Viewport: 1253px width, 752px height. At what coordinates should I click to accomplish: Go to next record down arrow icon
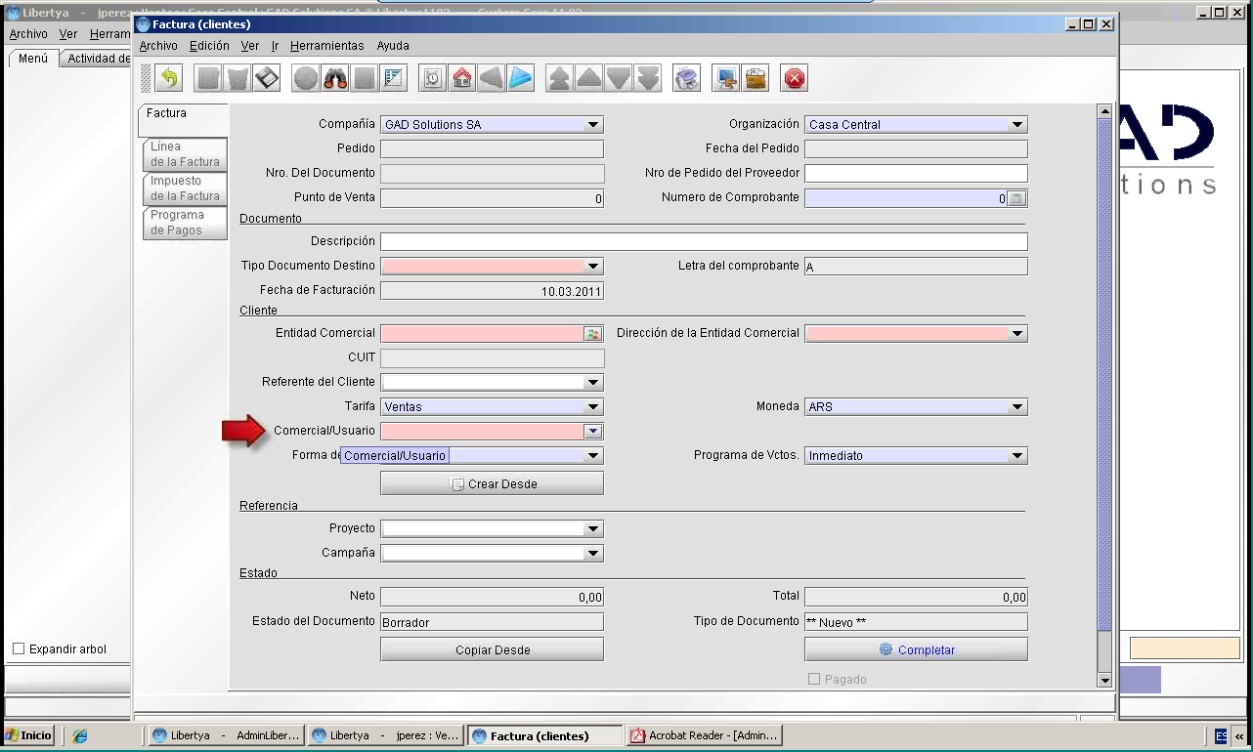(x=619, y=78)
